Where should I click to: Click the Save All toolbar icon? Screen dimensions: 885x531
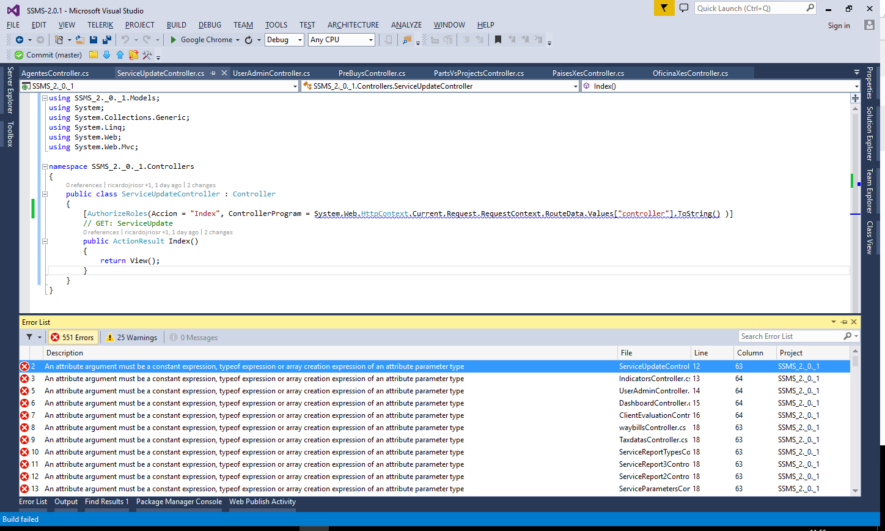(107, 40)
